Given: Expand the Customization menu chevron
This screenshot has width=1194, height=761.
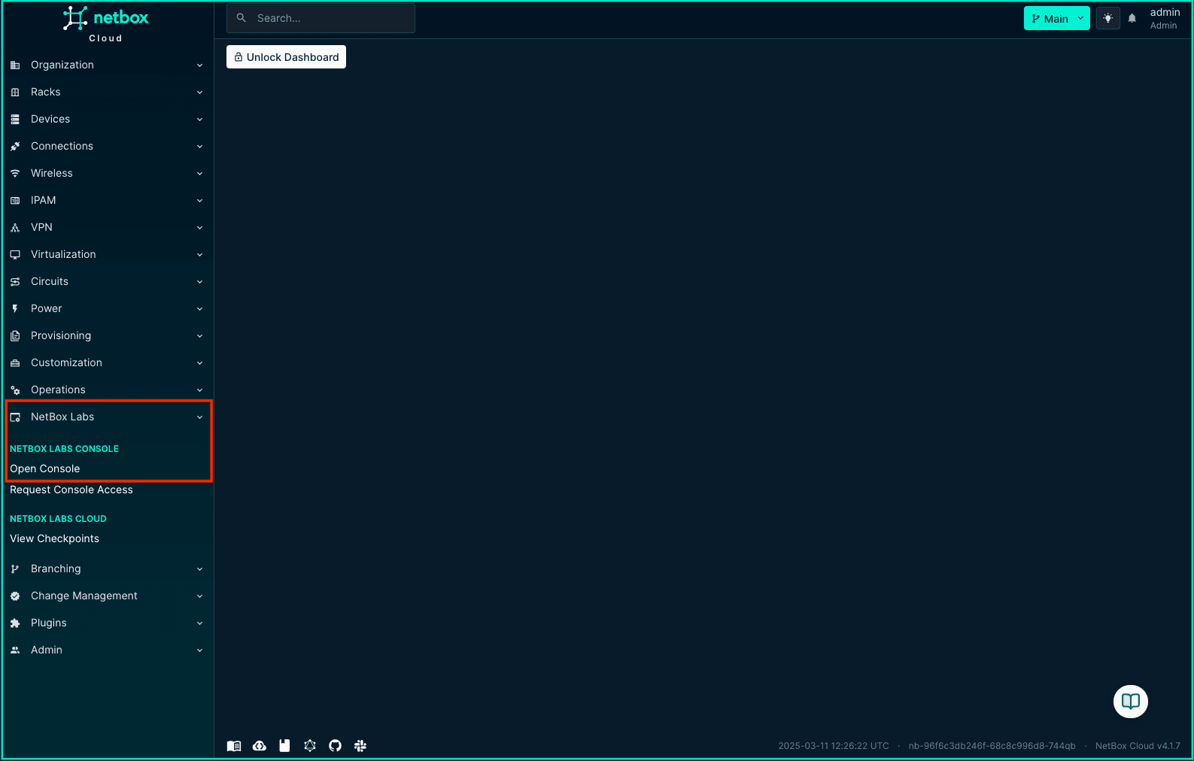Looking at the screenshot, I should point(200,363).
